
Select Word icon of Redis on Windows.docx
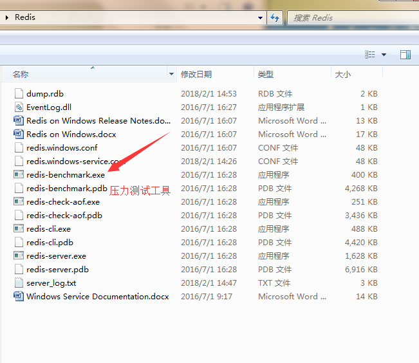pyautogui.click(x=19, y=134)
